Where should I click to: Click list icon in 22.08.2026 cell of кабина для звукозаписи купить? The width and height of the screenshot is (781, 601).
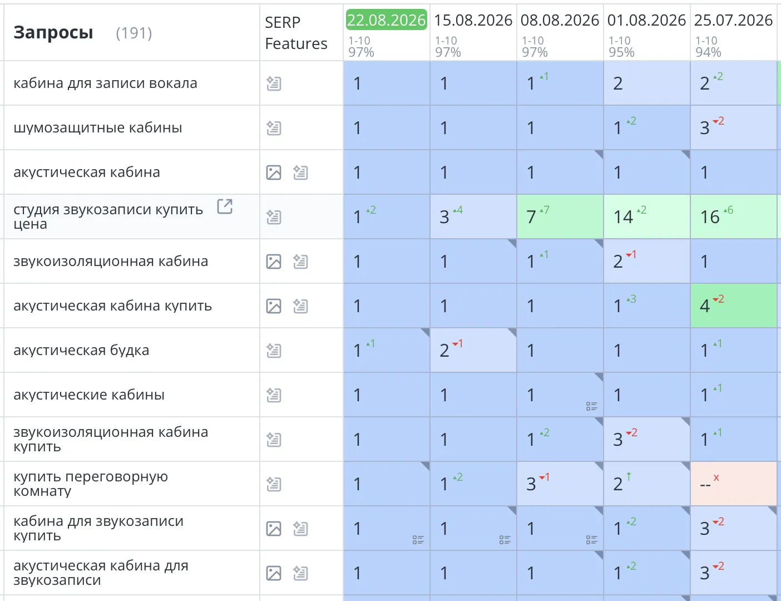point(418,540)
